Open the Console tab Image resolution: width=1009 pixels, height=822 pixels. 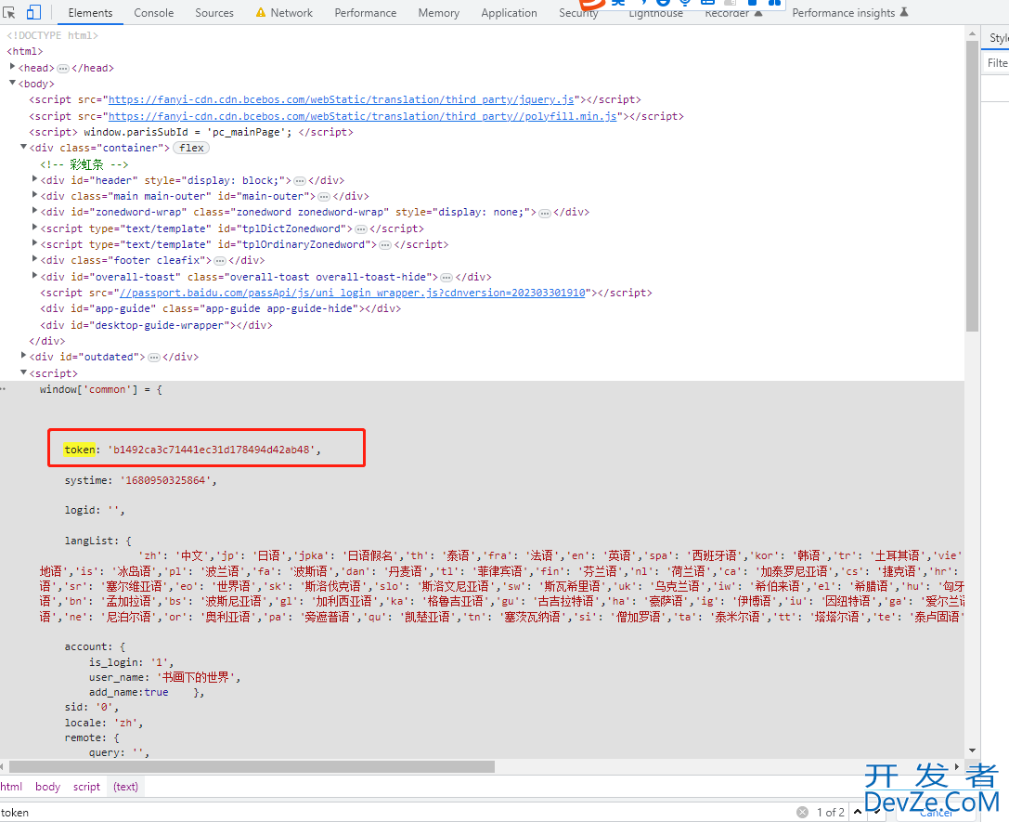(154, 13)
